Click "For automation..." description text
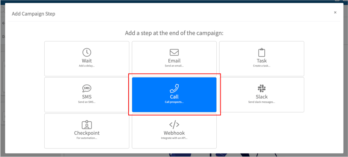This screenshot has height=157, width=348. pos(87,138)
